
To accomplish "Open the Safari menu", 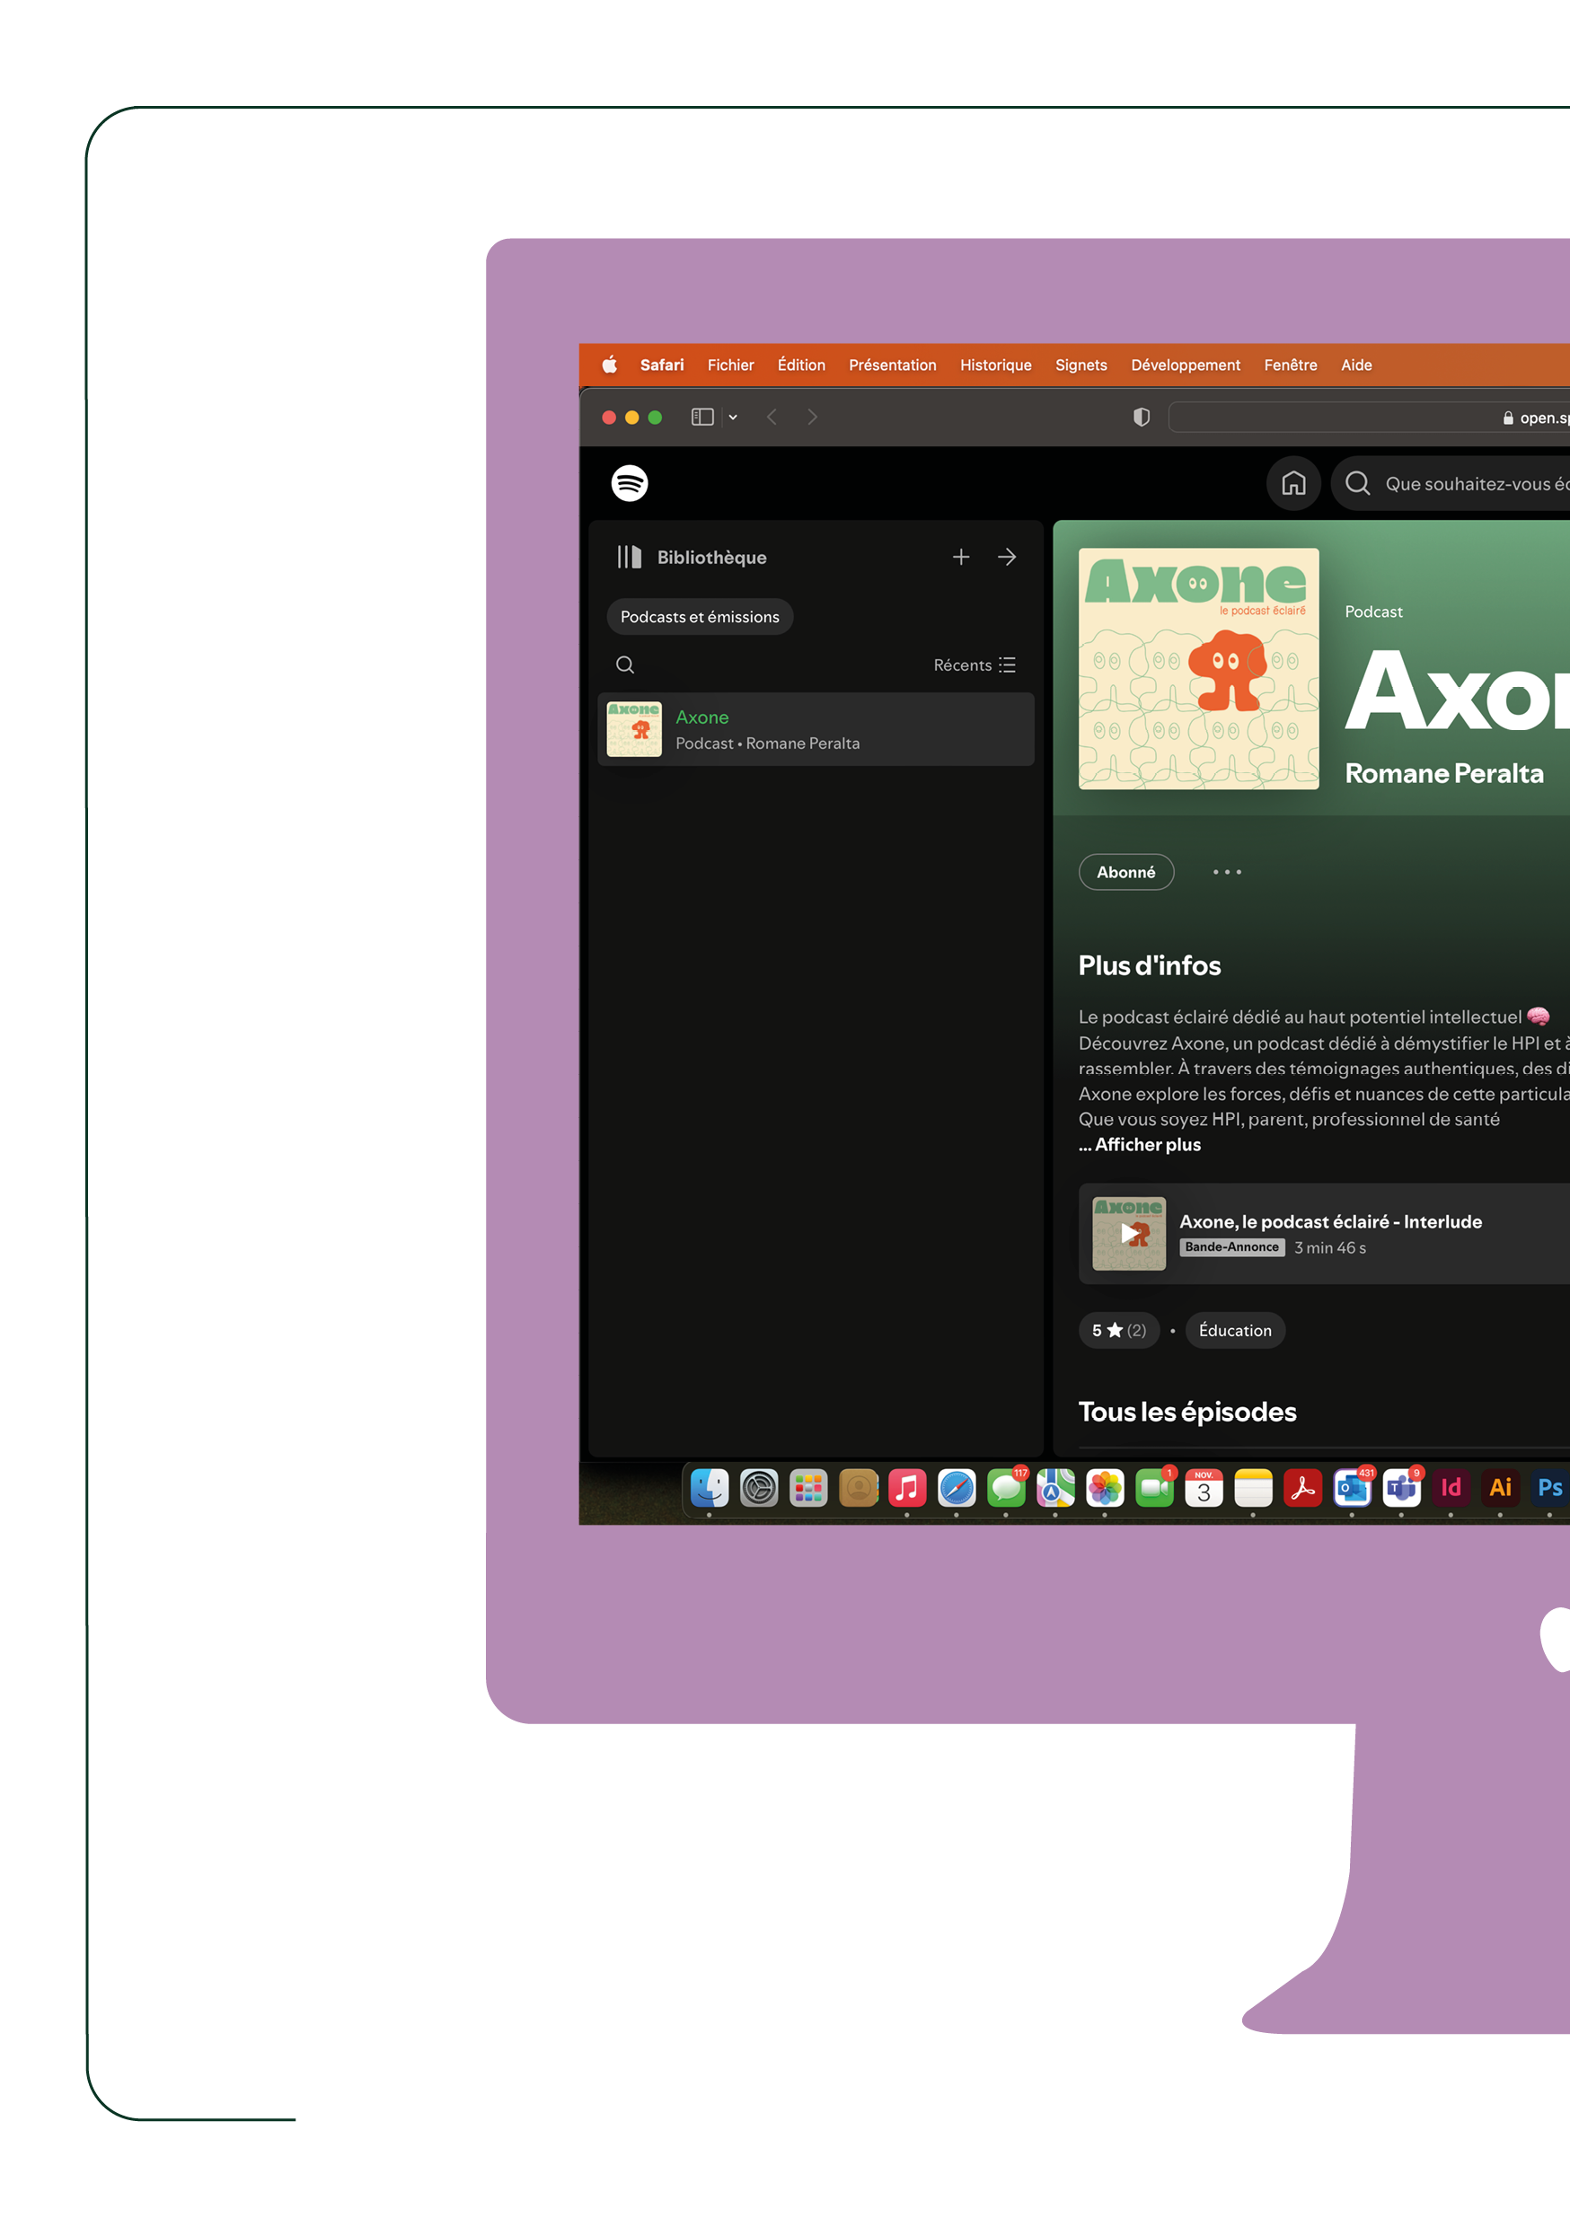I will click(662, 365).
